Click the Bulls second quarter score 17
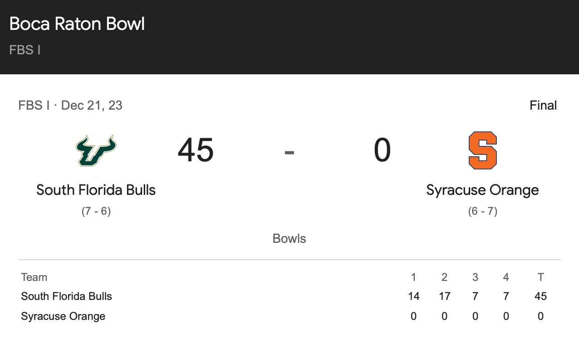 coord(444,296)
